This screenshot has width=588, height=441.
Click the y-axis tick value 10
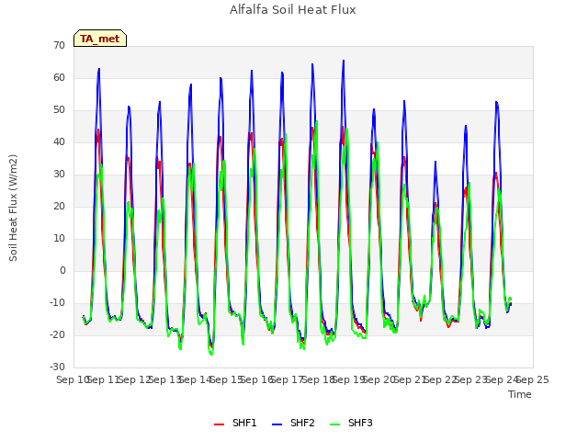pyautogui.click(x=59, y=239)
